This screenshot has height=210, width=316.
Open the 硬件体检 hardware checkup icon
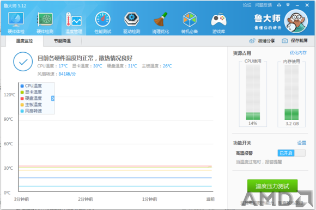[16, 23]
